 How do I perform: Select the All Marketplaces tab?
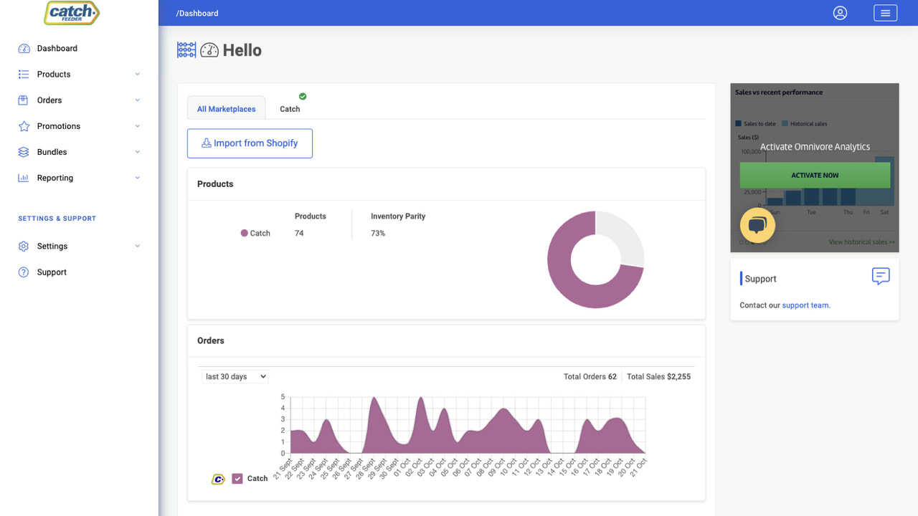[226, 108]
